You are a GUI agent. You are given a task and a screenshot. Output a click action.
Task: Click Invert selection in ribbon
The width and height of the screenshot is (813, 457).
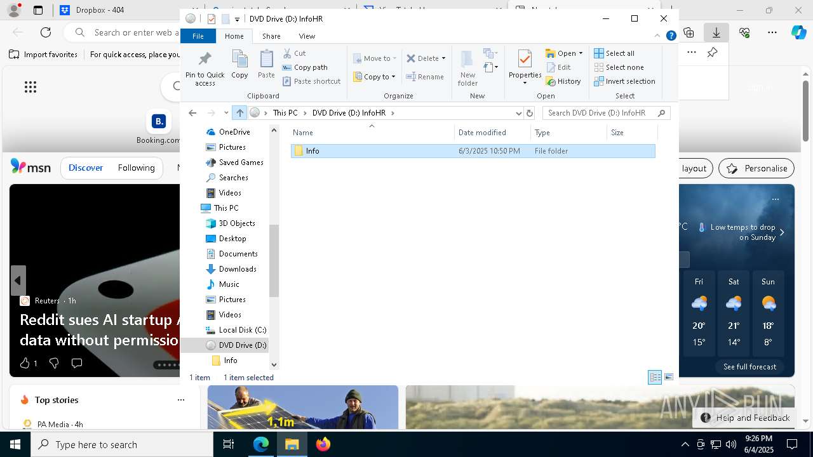point(624,81)
